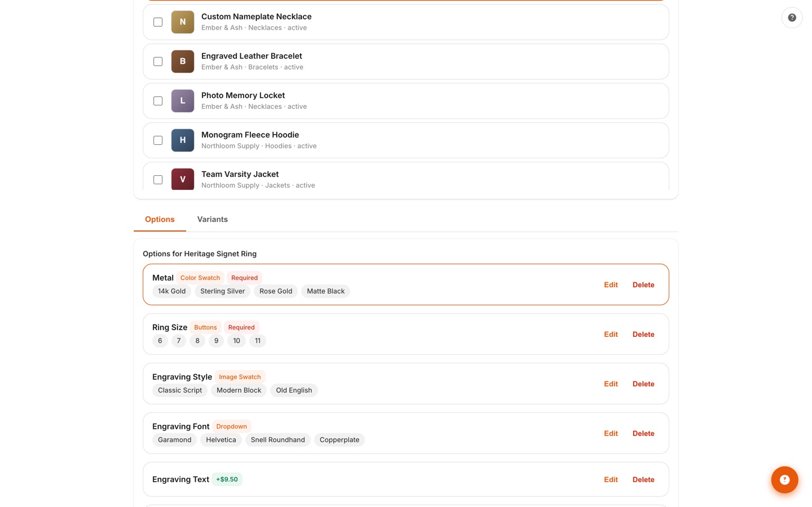Select the Monogram Fleece Hoodie checkbox
Screen dimensions: 812x507
pyautogui.click(x=158, y=140)
